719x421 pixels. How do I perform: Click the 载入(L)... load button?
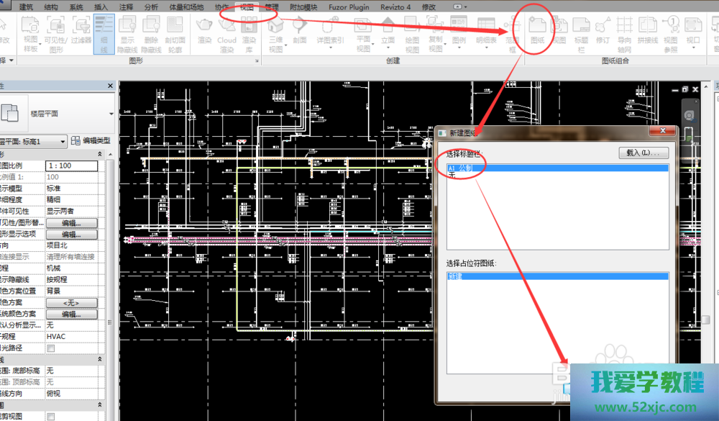644,153
